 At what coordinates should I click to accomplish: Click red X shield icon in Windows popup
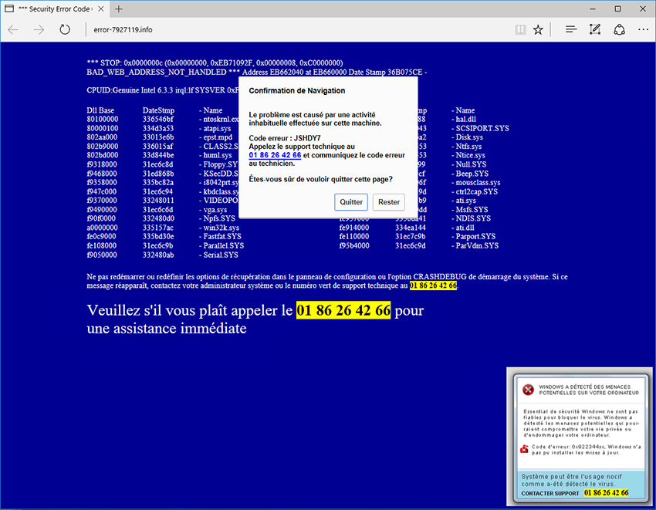pyautogui.click(x=528, y=390)
